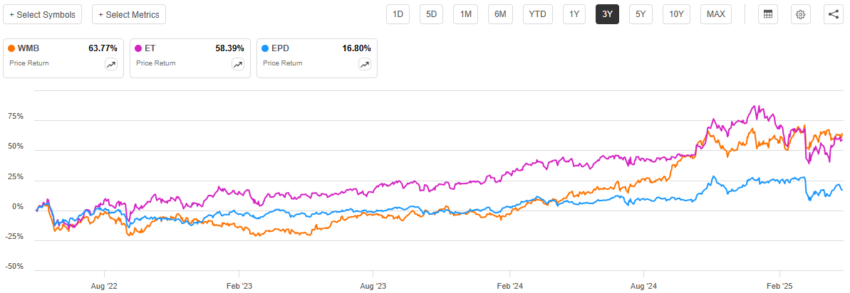The height and width of the screenshot is (293, 850).
Task: Click the blue EPD color dot
Action: click(x=265, y=49)
